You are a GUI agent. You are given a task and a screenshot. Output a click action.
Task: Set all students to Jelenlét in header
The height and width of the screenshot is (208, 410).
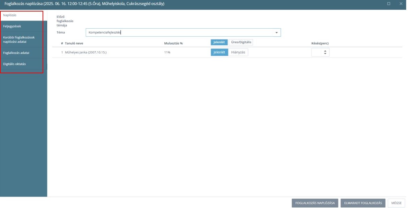click(x=219, y=42)
